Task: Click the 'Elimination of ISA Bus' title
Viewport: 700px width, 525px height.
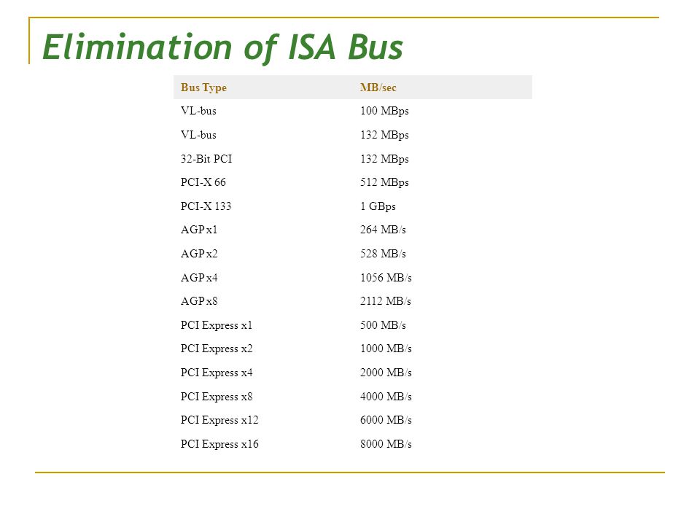Action: point(222,47)
